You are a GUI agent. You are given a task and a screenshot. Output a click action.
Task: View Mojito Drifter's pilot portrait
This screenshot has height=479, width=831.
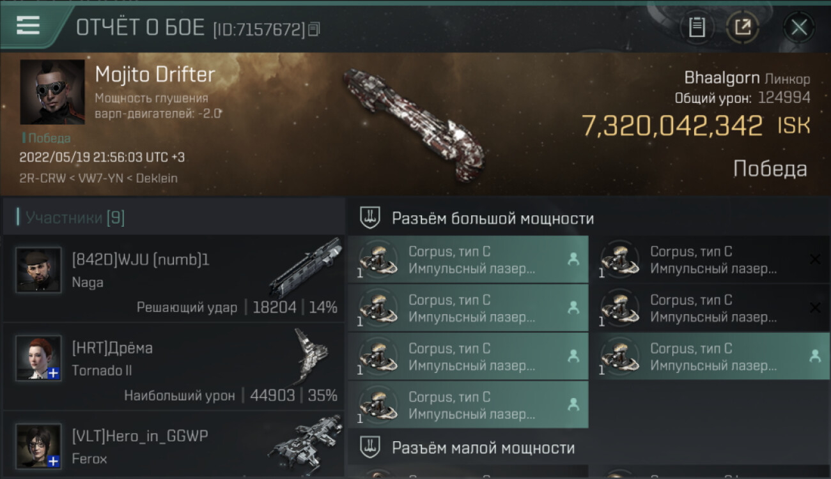coord(52,92)
